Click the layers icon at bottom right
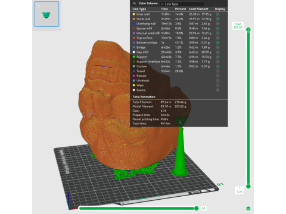 pyautogui.click(x=248, y=208)
